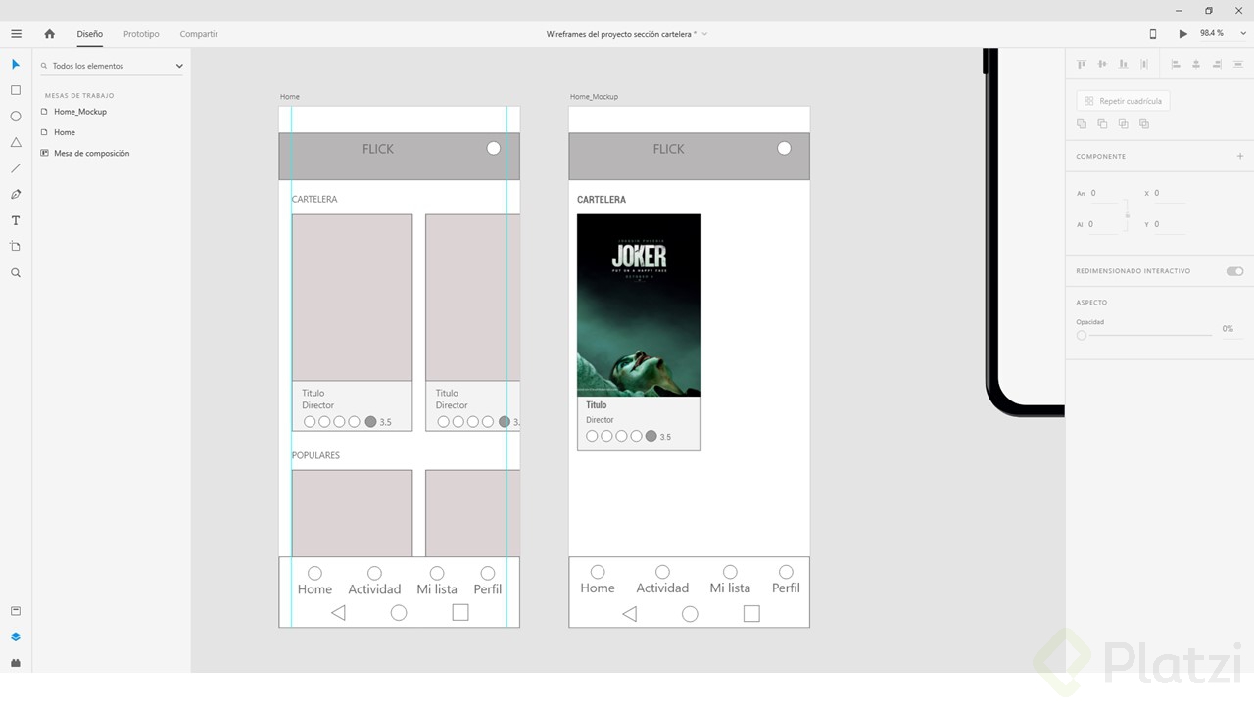The image size is (1254, 705).
Task: Open the document title dropdown chevron
Action: pyautogui.click(x=704, y=34)
